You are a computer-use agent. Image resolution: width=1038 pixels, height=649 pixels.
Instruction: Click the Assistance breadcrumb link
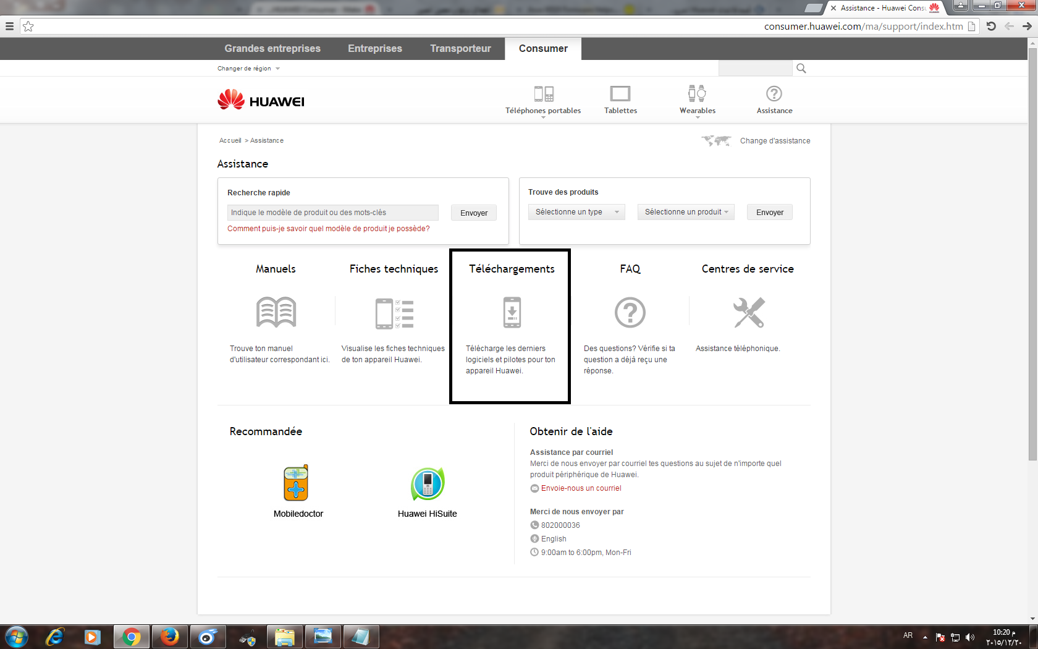[267, 141]
